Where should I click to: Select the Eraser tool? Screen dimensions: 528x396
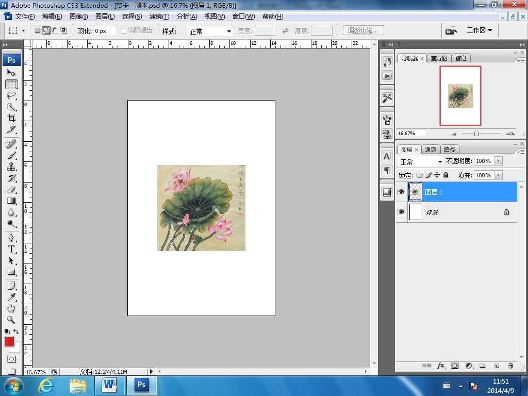11,190
